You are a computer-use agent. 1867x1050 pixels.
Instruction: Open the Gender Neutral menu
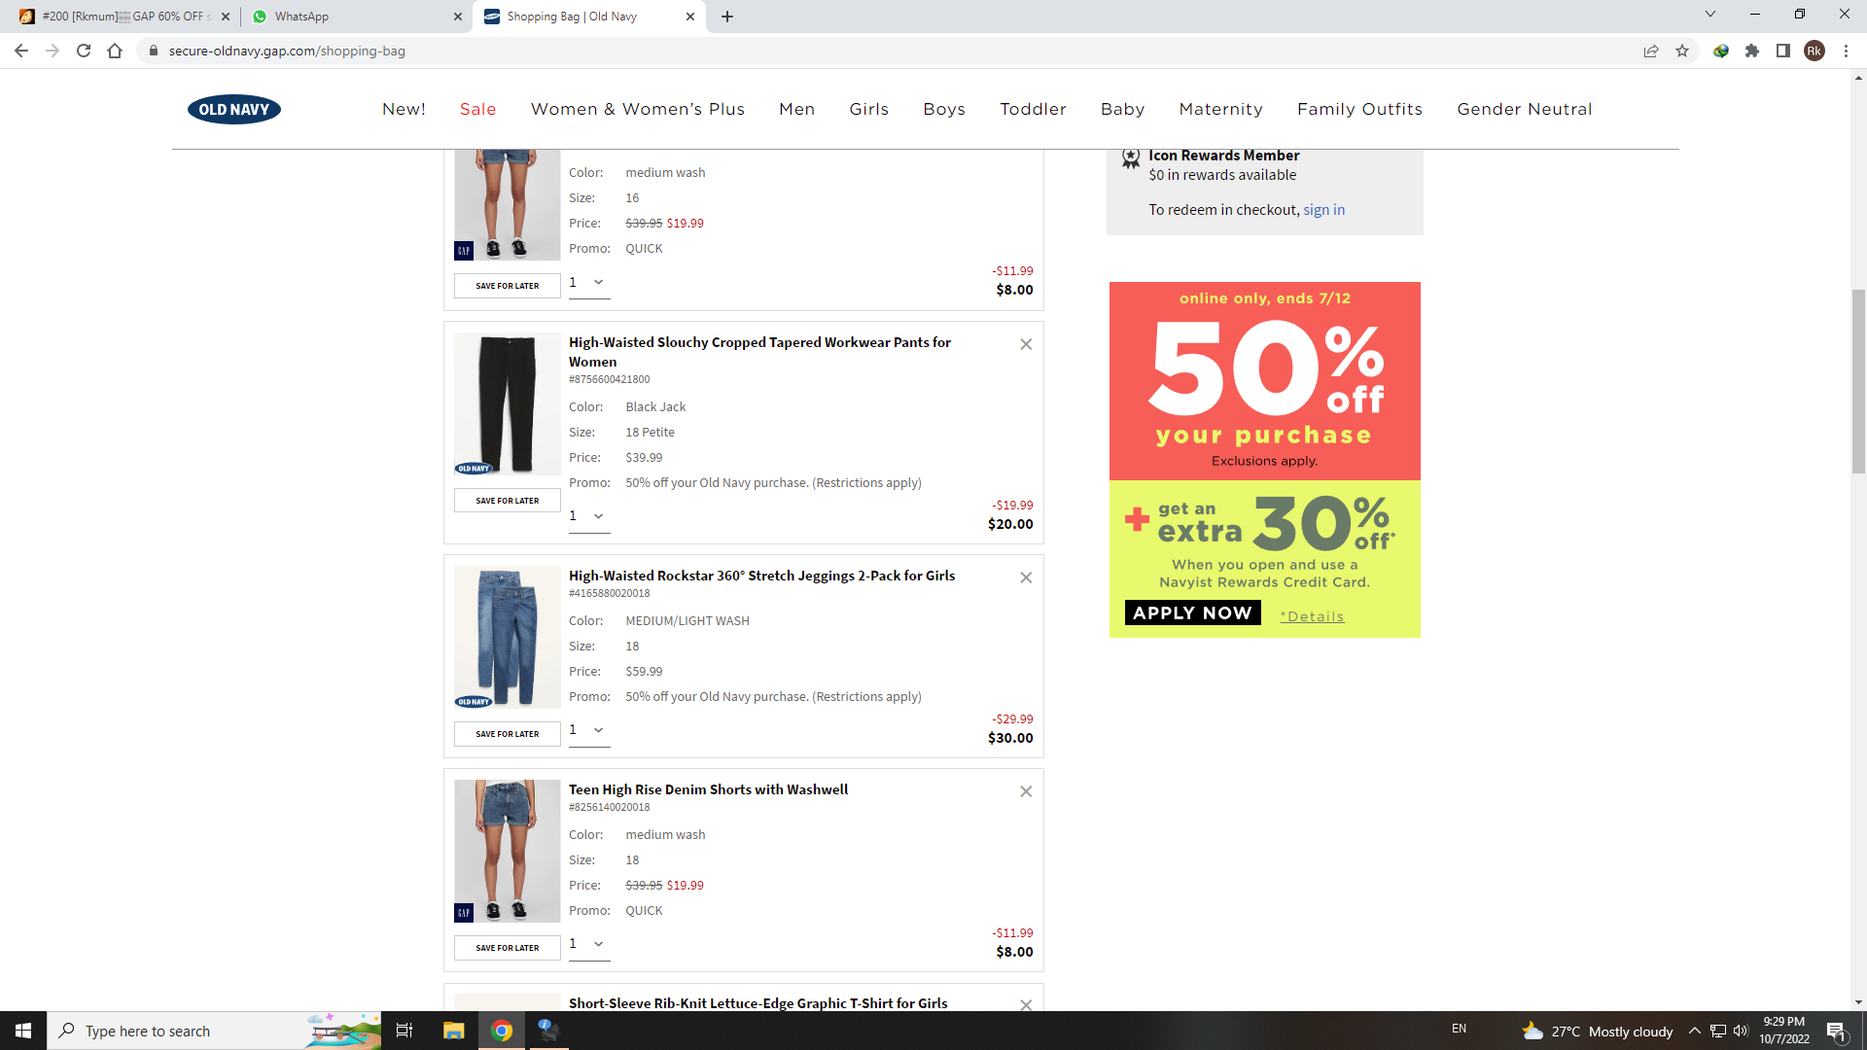point(1525,109)
